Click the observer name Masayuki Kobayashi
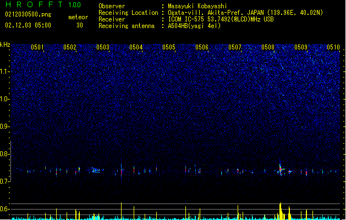This screenshot has height=220, width=346. click(197, 6)
